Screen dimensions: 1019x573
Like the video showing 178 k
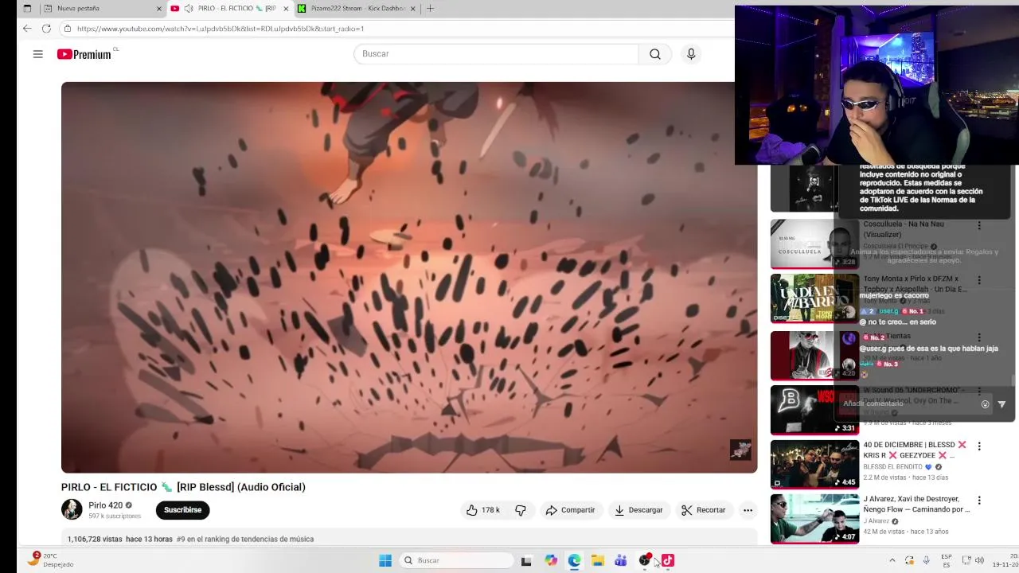point(483,510)
